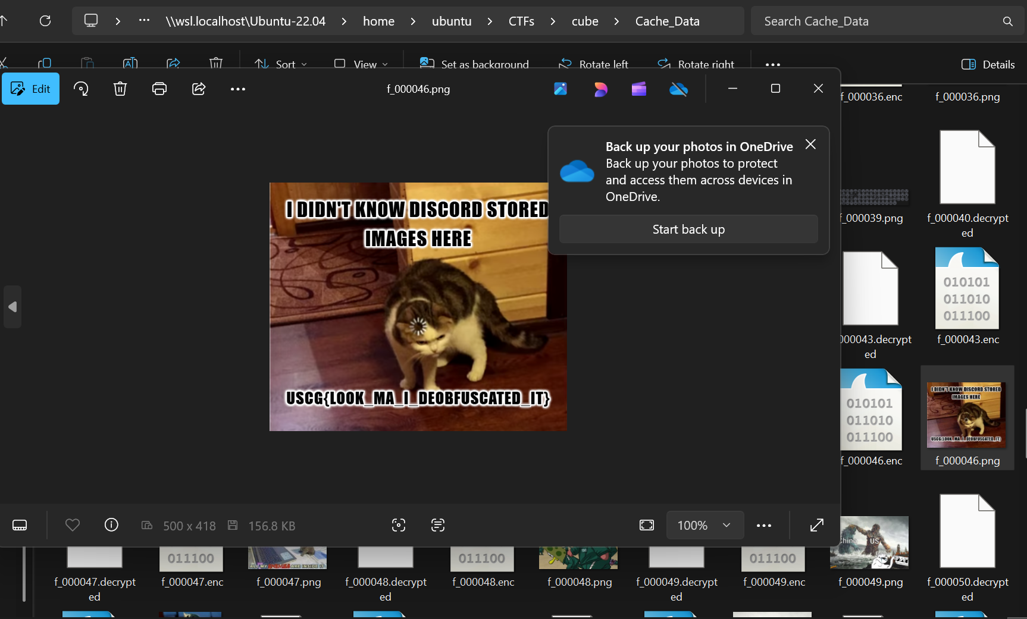1027x619 pixels.
Task: Click Start back up button
Action: pyautogui.click(x=688, y=229)
